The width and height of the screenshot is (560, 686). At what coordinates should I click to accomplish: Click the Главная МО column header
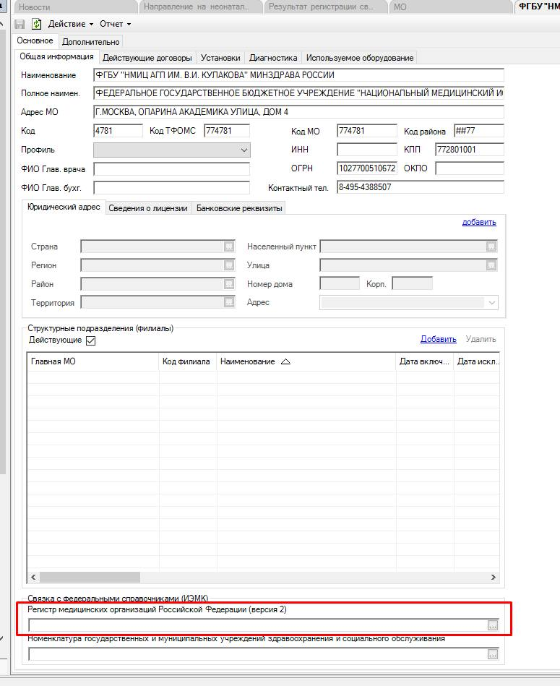click(92, 362)
